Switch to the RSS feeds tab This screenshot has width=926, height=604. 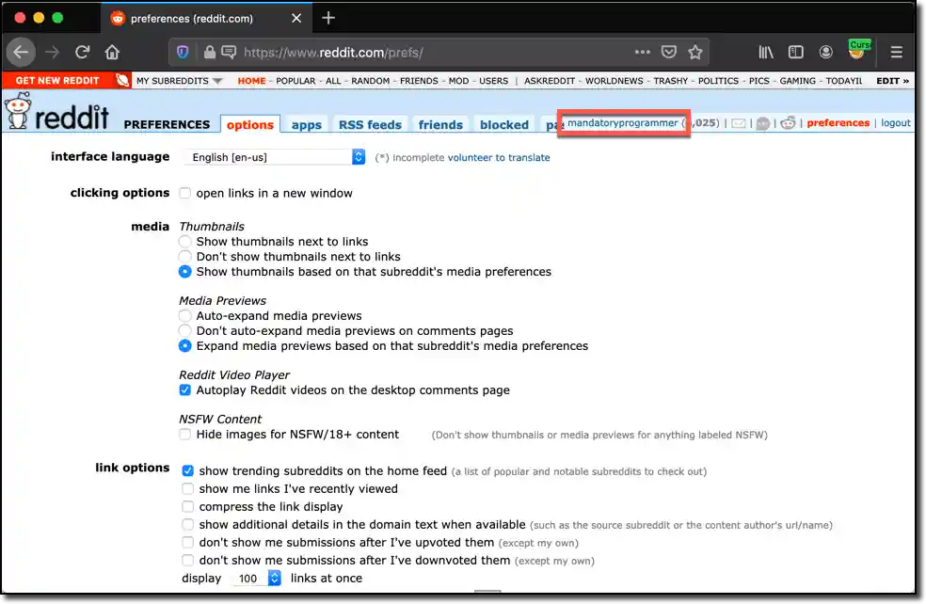tap(370, 124)
